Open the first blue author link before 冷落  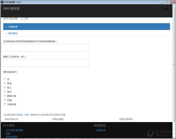tap(20, 115)
